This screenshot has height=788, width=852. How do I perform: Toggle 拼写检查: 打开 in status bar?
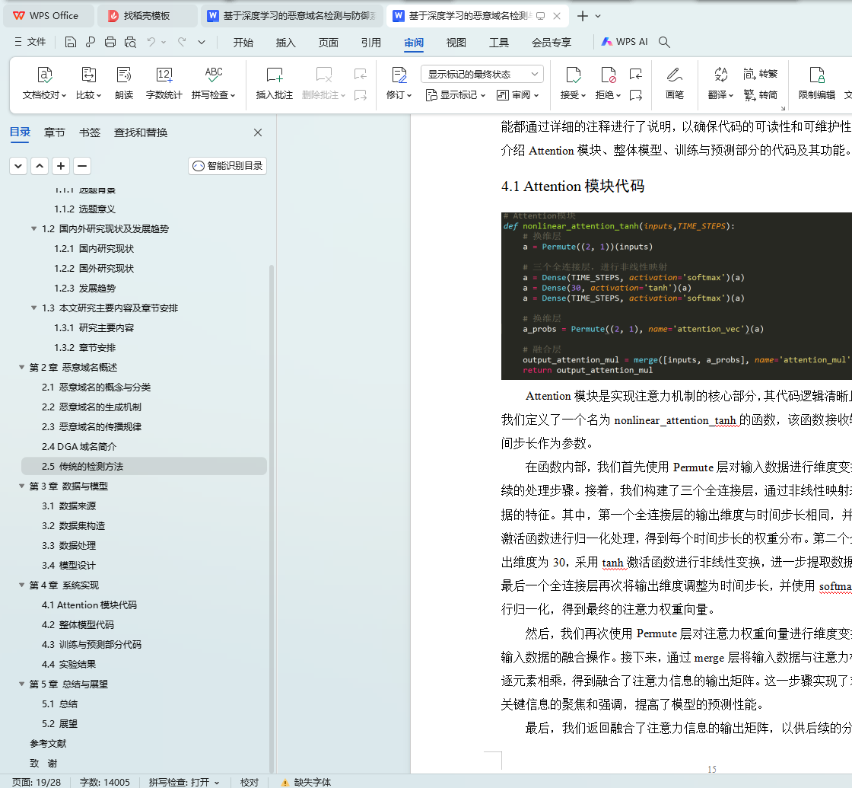(x=183, y=782)
